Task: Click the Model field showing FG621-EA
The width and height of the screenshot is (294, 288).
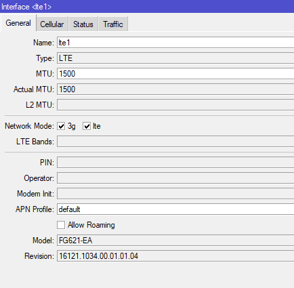Action: 175,241
